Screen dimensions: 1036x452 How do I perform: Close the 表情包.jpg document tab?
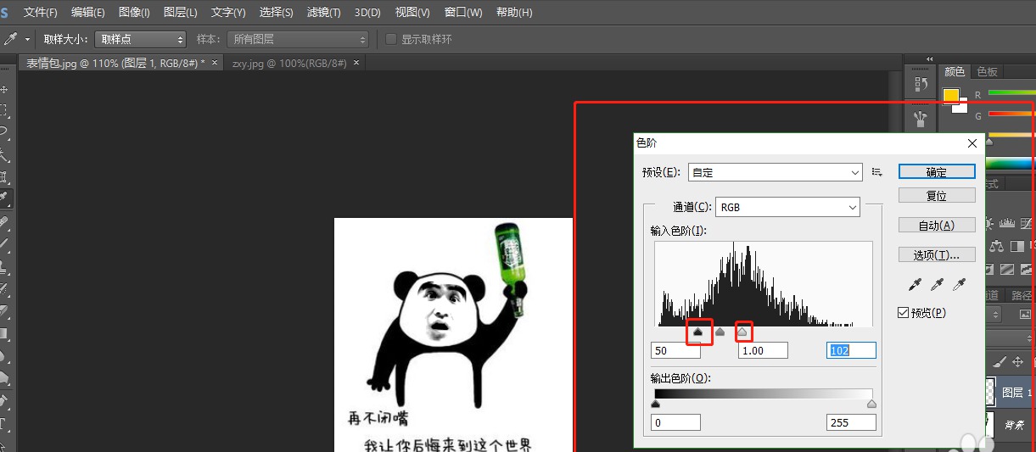[215, 63]
